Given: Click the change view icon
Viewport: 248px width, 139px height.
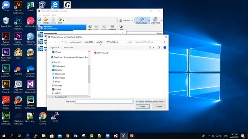Looking at the screenshot, I should (150, 47).
